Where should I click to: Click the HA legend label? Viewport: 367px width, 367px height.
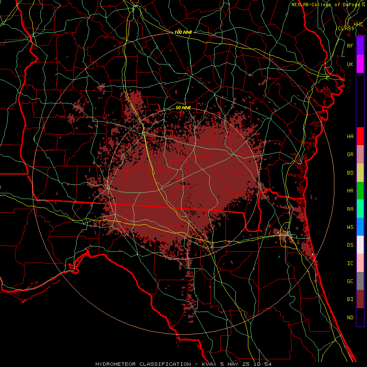[350, 137]
